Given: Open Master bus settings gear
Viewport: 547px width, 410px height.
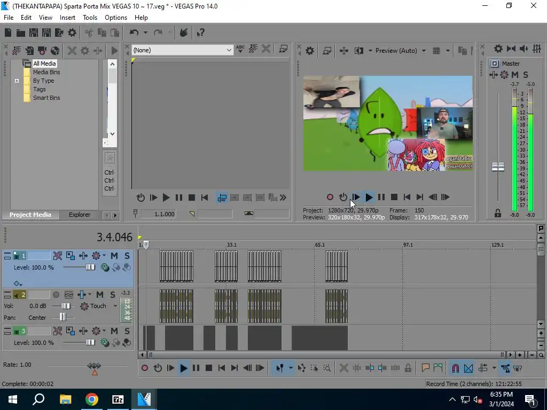Looking at the screenshot, I should 498,49.
